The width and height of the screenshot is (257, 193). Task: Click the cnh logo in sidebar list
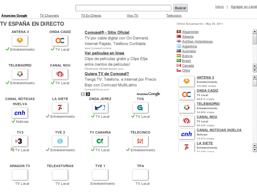(187, 134)
